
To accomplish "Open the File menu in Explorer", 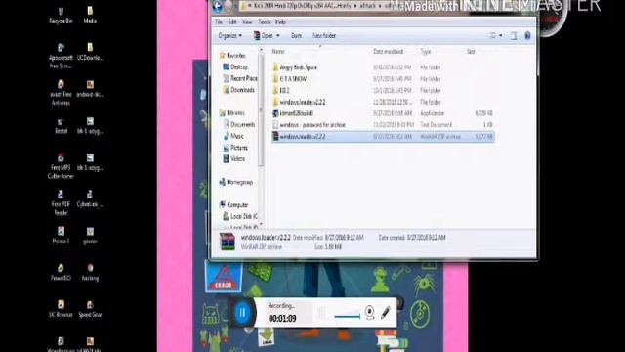I will coord(219,22).
